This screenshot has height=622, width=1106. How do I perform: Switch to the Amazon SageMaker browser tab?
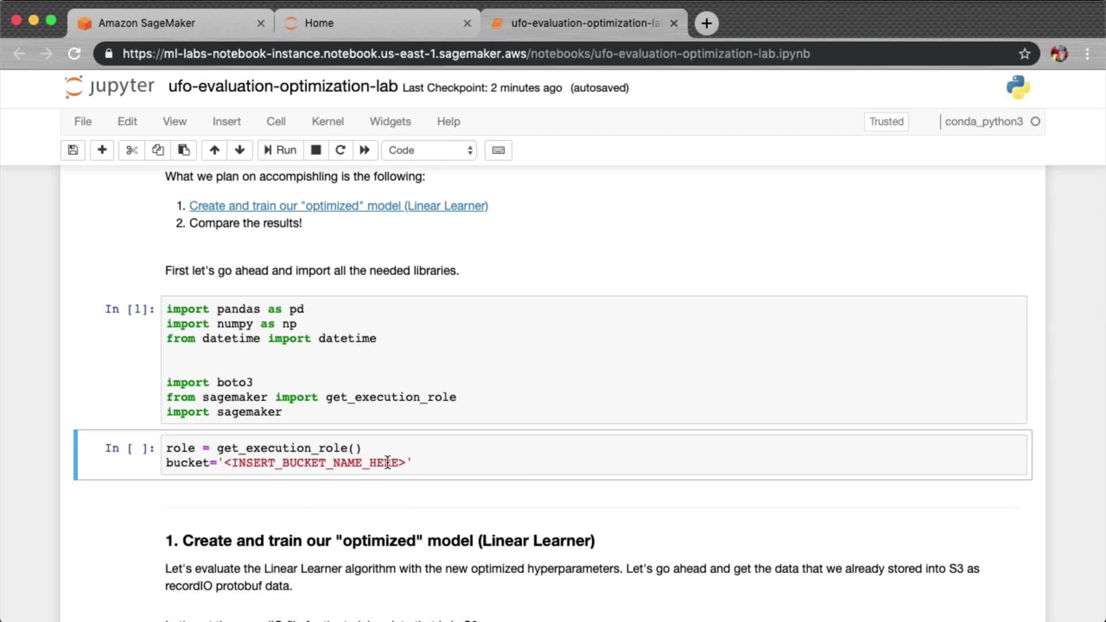point(147,23)
